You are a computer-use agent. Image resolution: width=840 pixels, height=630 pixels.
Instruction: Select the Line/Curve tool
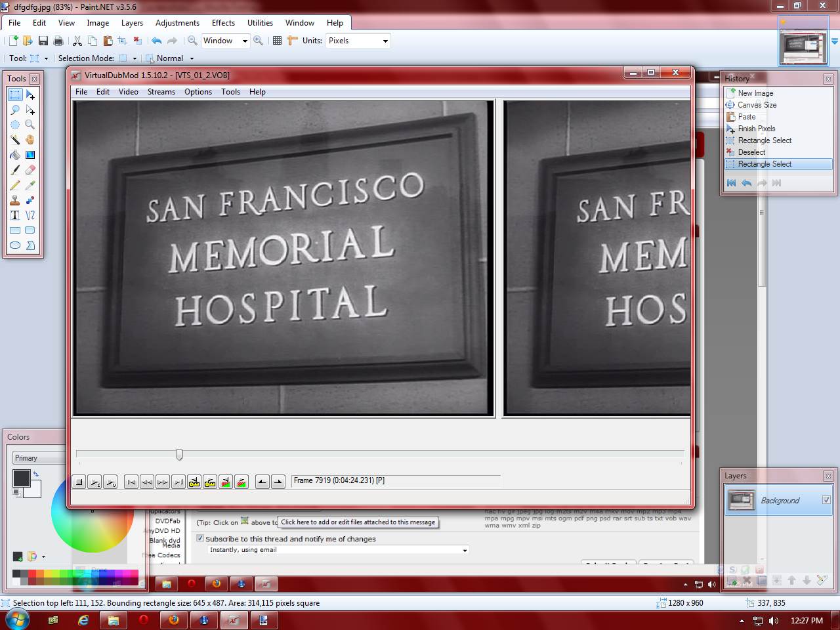click(30, 215)
